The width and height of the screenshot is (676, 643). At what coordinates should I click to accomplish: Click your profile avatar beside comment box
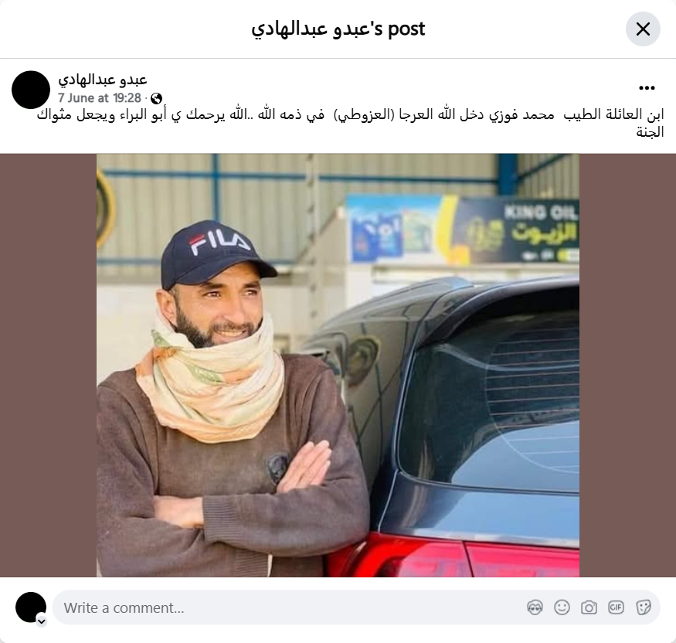(x=31, y=607)
